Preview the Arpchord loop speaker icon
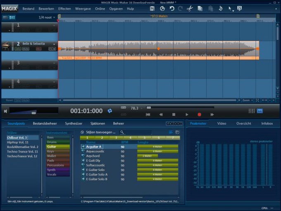Image resolution: width=281 pixels, height=211 pixels. pyautogui.click(x=83, y=156)
